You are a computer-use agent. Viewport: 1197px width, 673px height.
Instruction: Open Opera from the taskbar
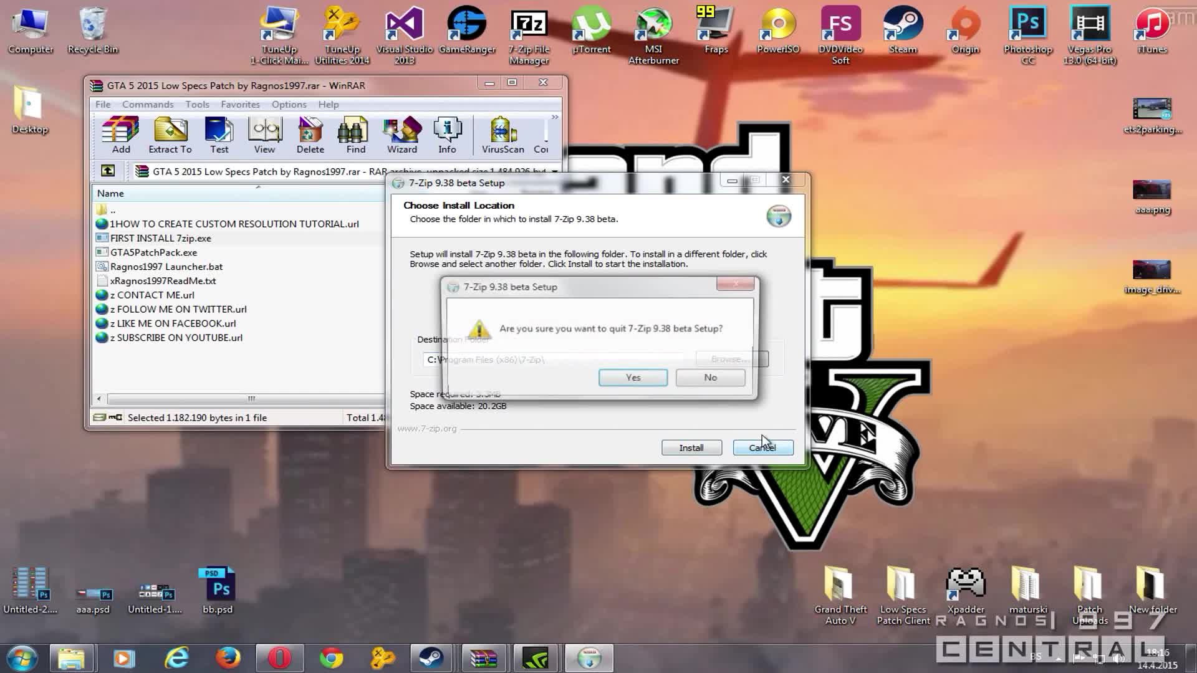[279, 658]
